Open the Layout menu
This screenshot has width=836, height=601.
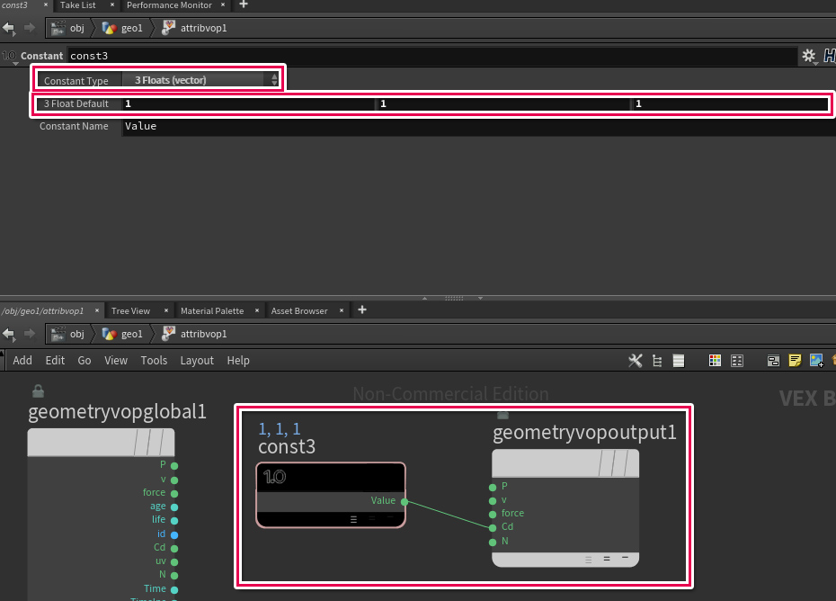197,360
